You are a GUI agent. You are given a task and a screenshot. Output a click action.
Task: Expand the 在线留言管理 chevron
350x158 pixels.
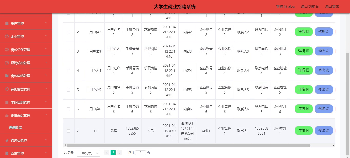46,89
